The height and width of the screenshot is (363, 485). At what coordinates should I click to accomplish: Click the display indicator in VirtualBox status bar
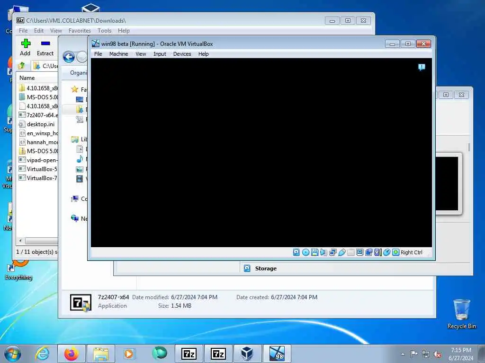coord(360,252)
